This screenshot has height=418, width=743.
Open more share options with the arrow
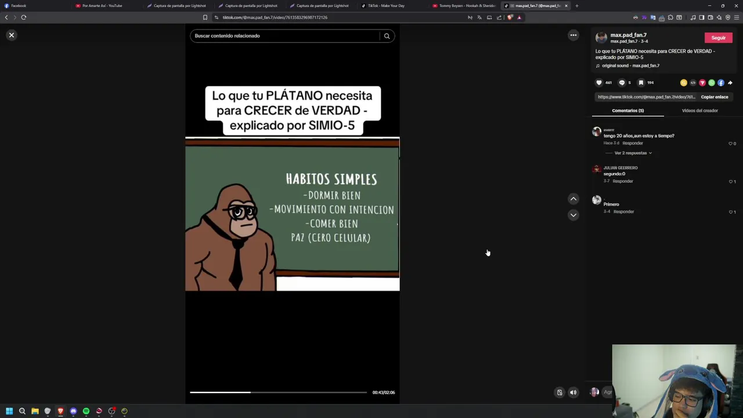pyautogui.click(x=730, y=83)
